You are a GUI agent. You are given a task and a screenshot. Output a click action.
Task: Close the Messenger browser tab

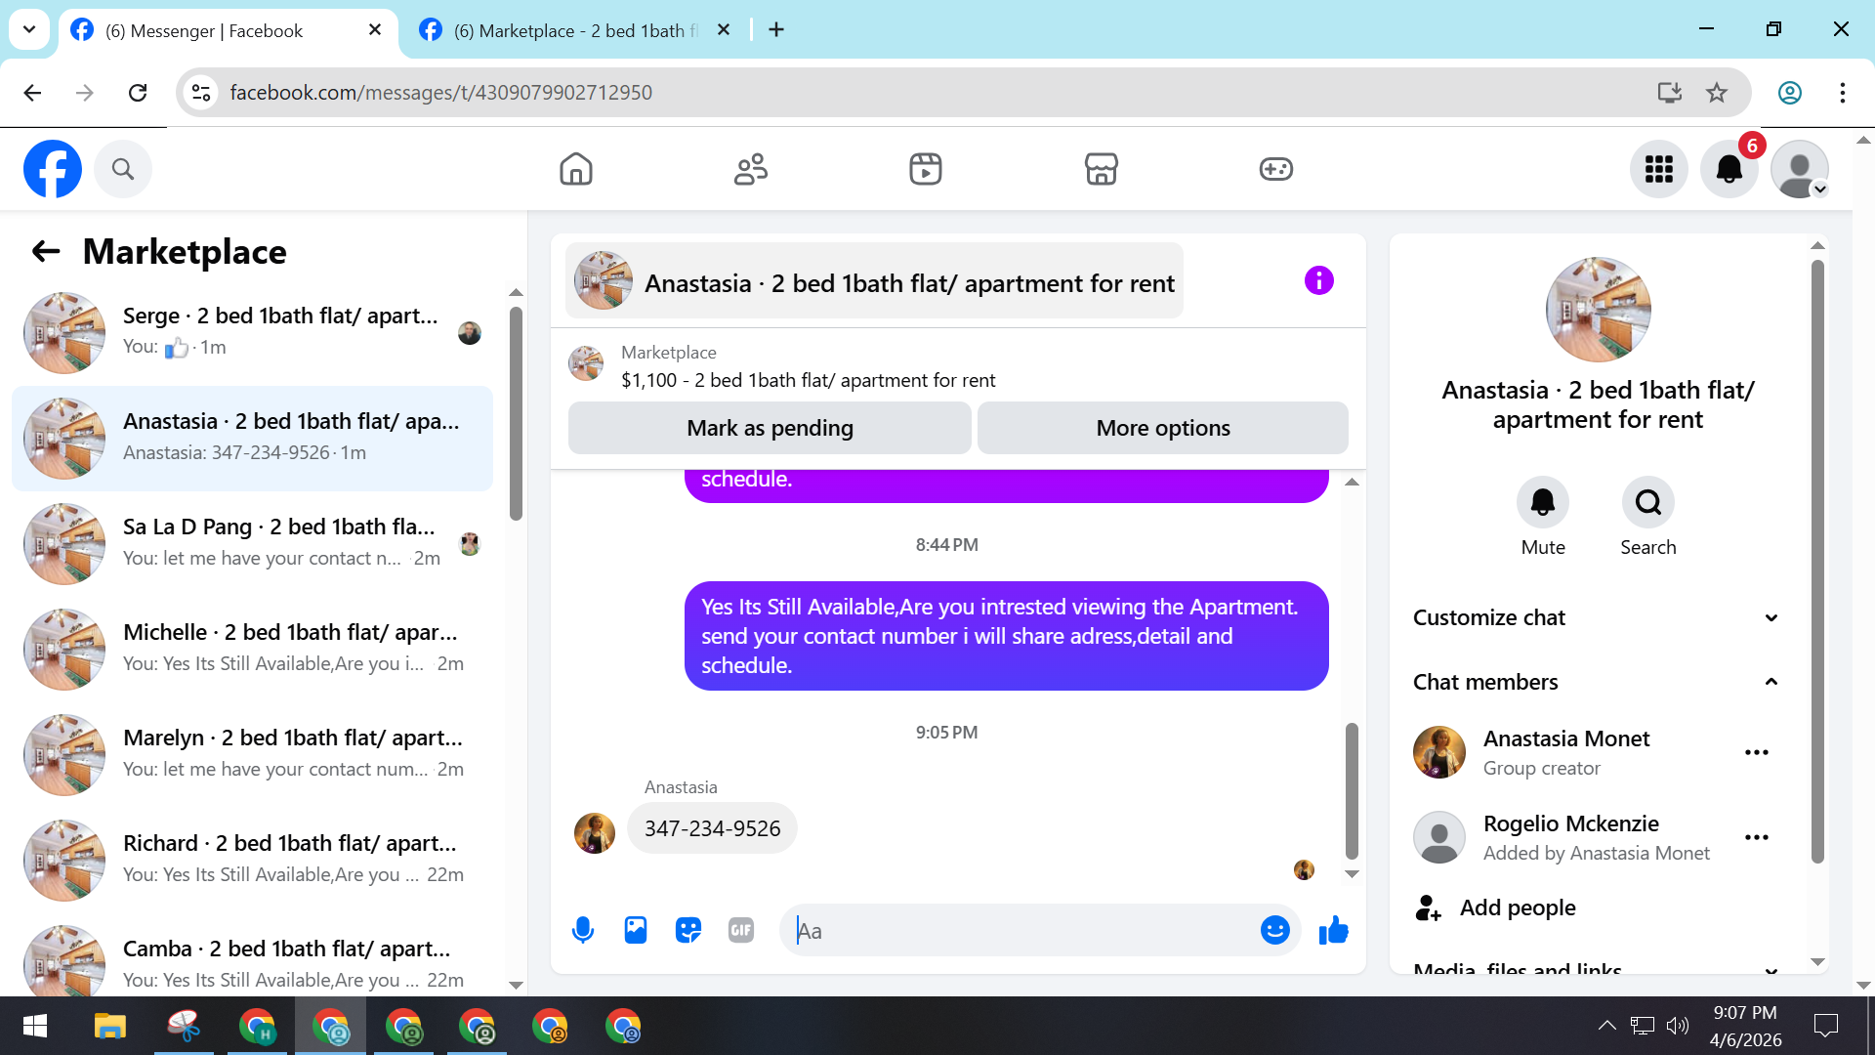pos(375,30)
